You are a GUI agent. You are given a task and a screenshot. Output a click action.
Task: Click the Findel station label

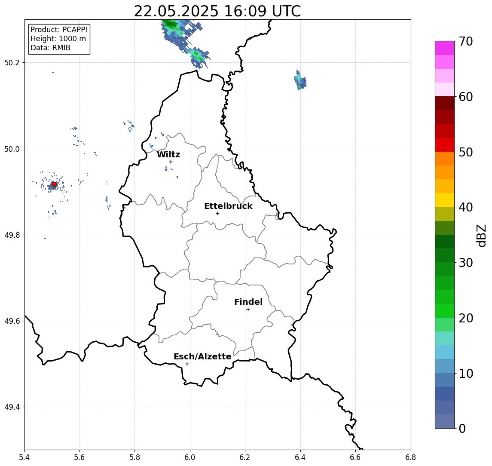tap(248, 302)
